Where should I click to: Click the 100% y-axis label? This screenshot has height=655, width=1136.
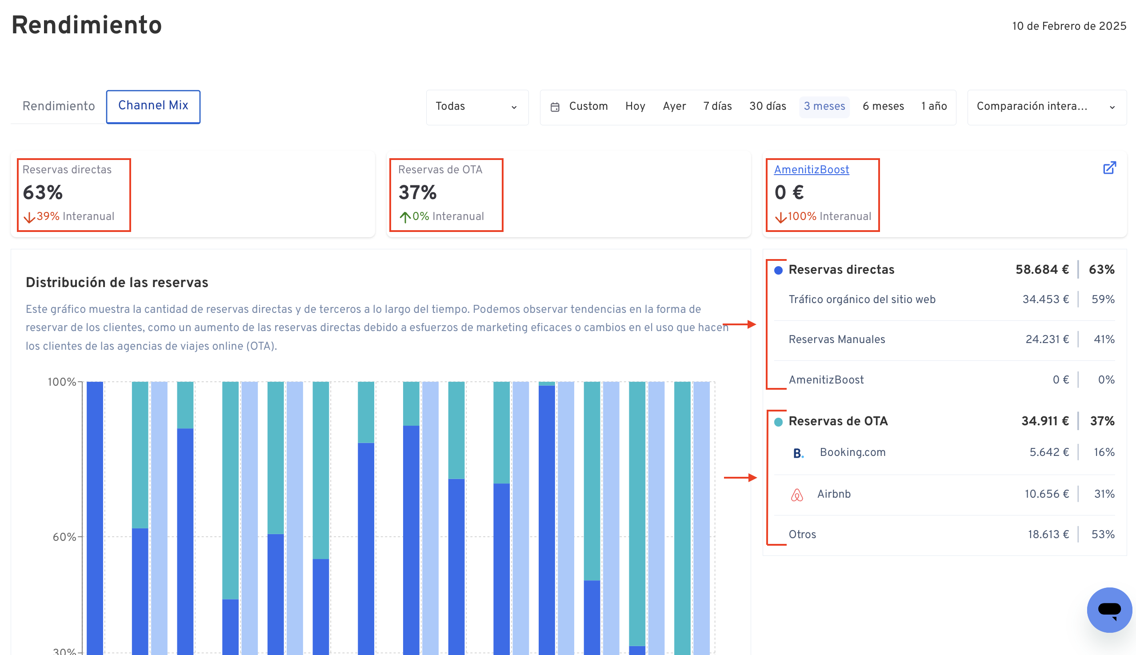pyautogui.click(x=62, y=383)
